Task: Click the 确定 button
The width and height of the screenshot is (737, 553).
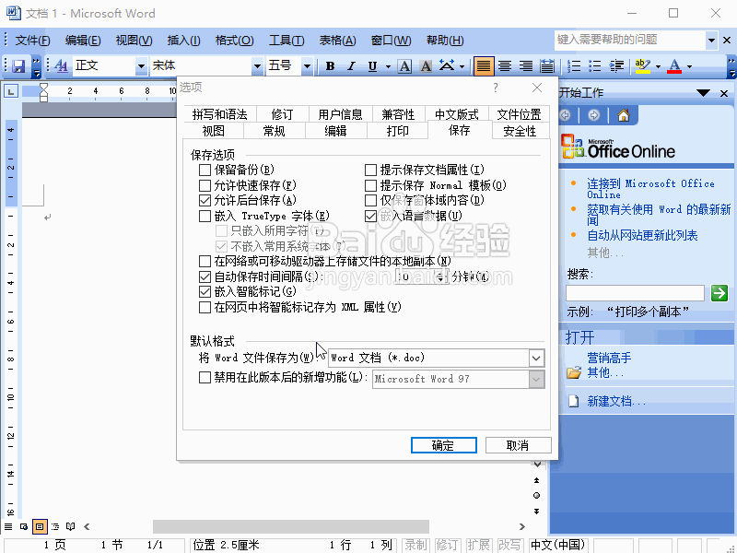Action: coord(444,445)
